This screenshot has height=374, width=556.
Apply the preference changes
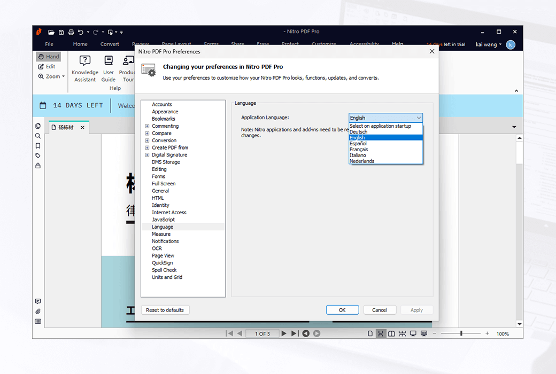416,309
